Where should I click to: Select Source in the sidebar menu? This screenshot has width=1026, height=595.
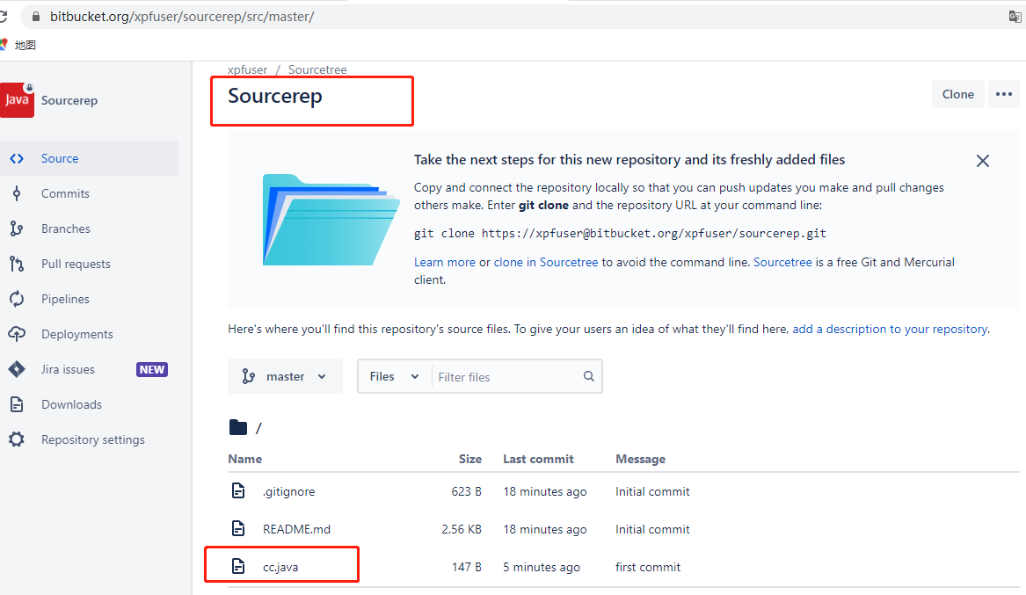click(60, 158)
